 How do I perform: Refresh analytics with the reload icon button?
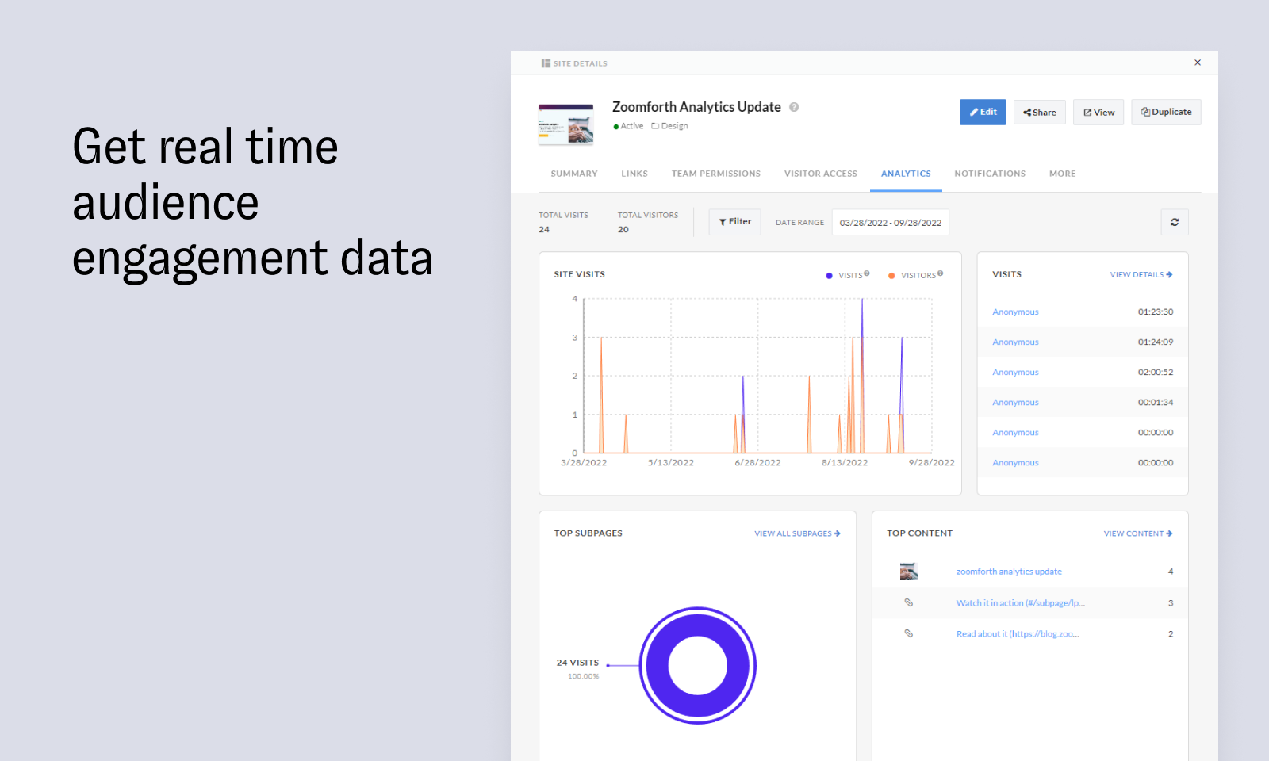click(x=1175, y=222)
